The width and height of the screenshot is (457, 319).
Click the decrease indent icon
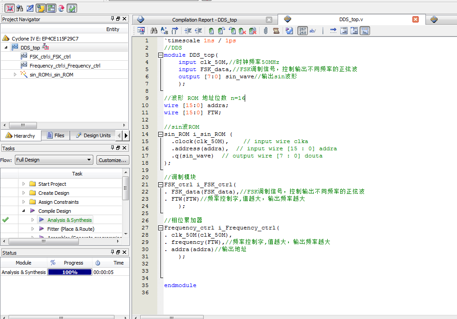[198, 31]
